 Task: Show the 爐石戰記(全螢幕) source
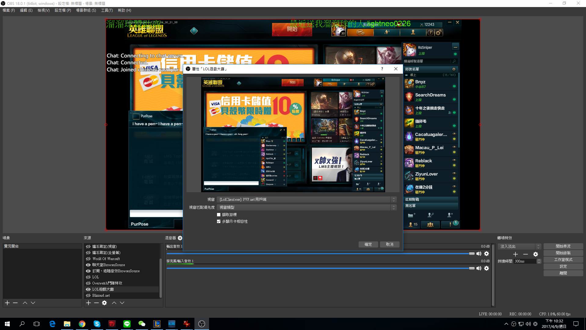88,253
